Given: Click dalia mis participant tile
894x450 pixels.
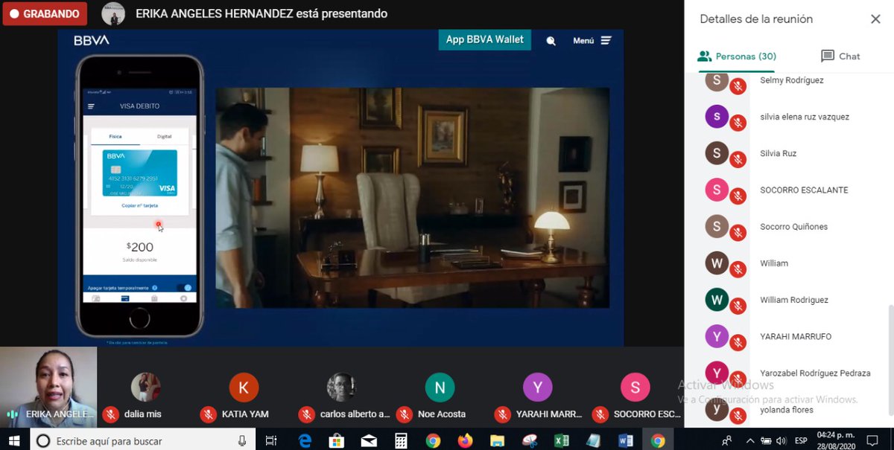Looking at the screenshot, I should [x=146, y=388].
